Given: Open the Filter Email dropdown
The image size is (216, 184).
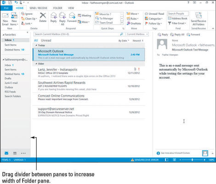Looking at the screenshot, I should coord(177,23).
